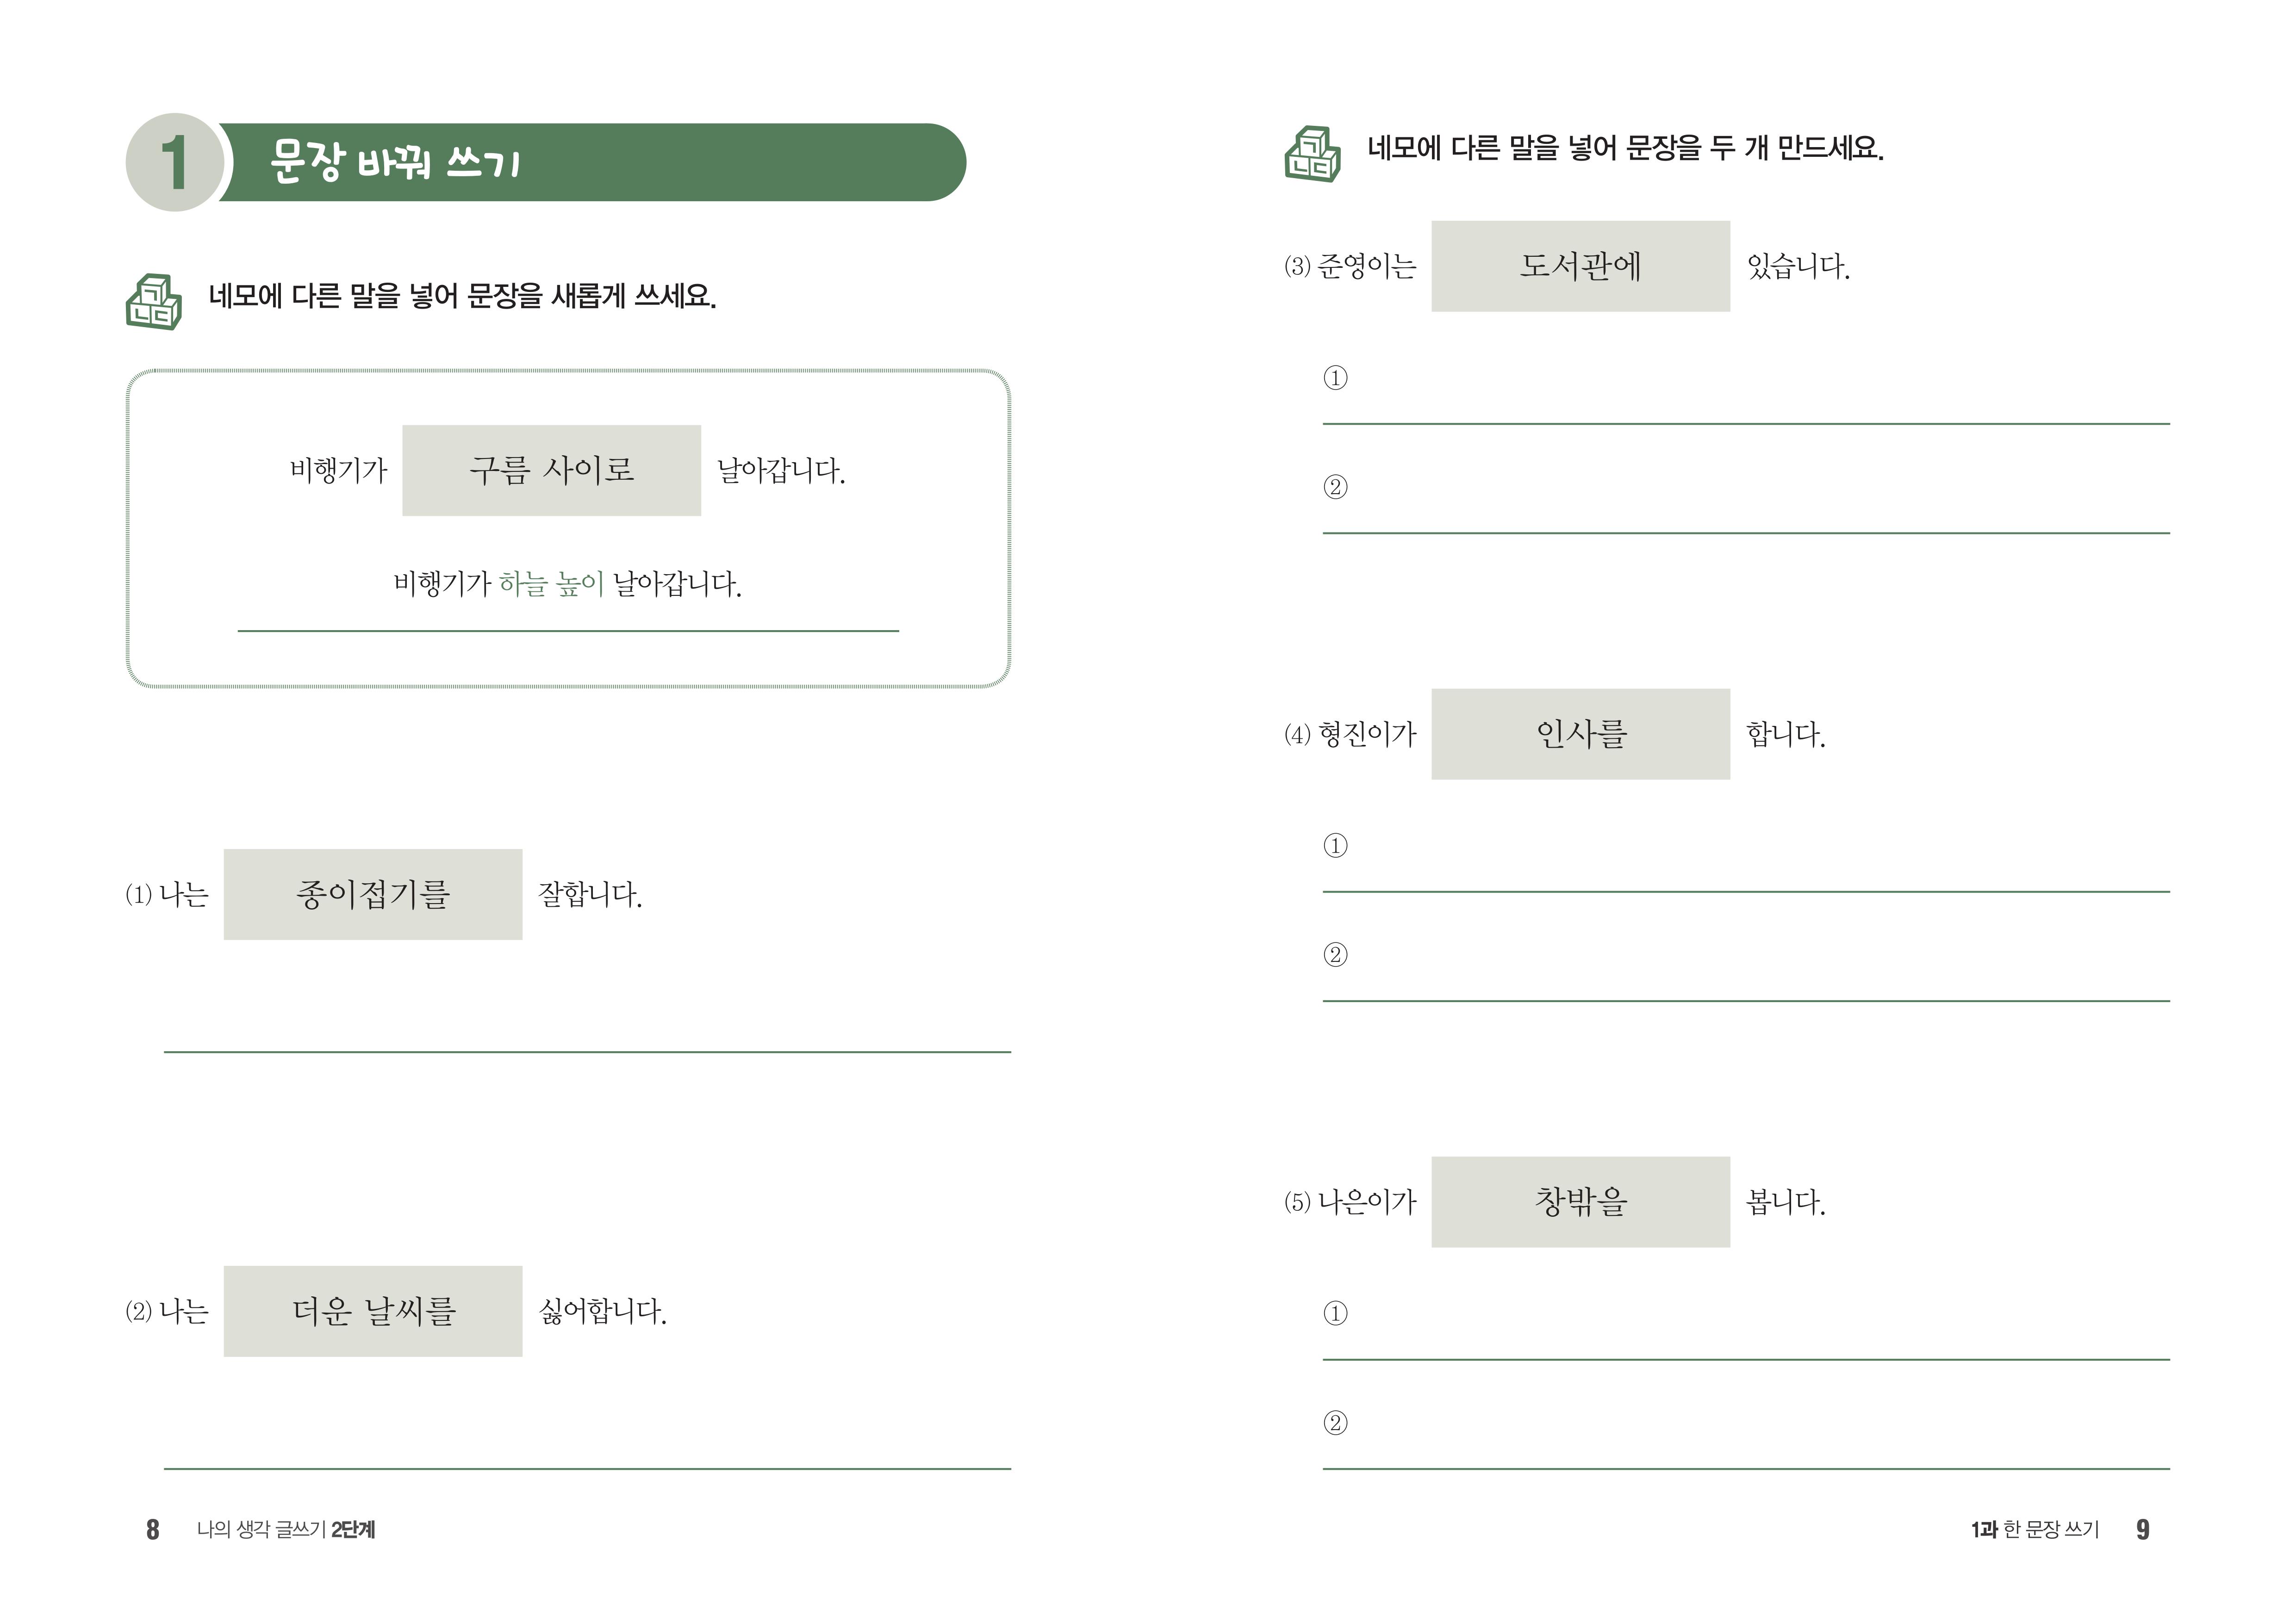Click page number 9 in the footer

coord(2142,1529)
